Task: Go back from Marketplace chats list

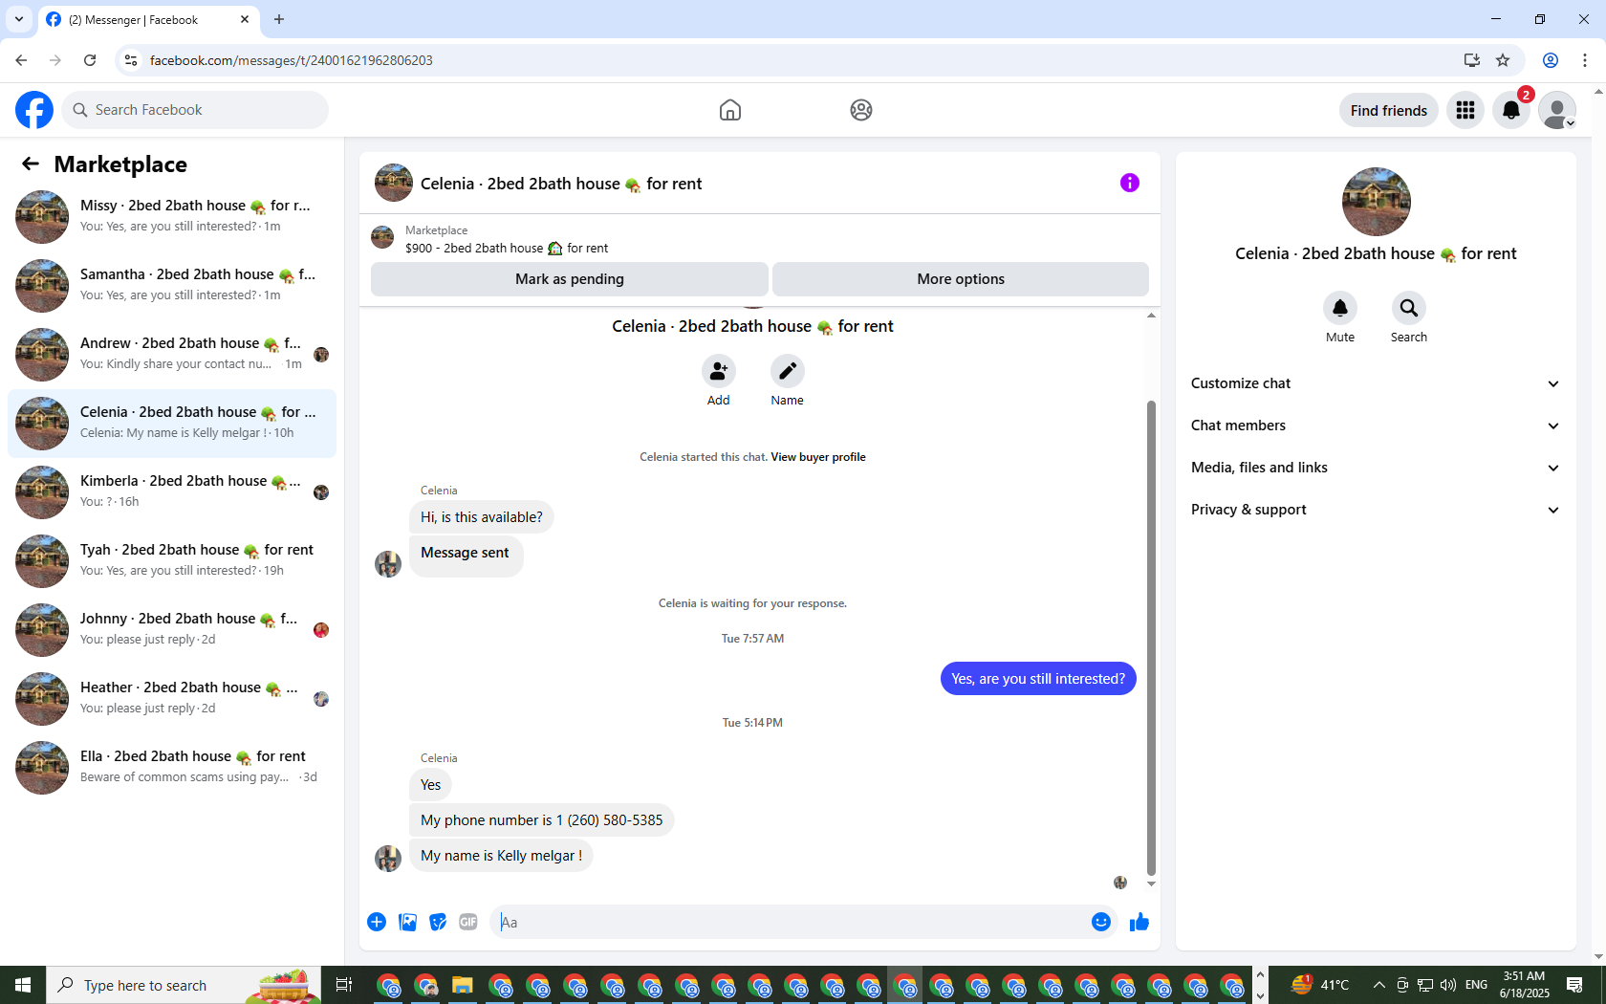Action: 31,164
